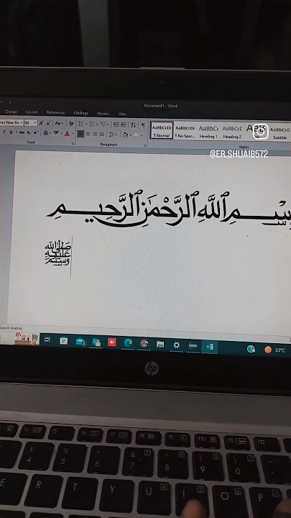Apply Text Effects and Typography
The width and height of the screenshot is (291, 518).
[46, 133]
